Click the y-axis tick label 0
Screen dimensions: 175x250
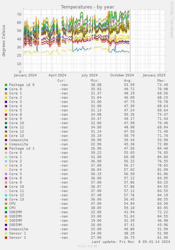tap(20, 72)
